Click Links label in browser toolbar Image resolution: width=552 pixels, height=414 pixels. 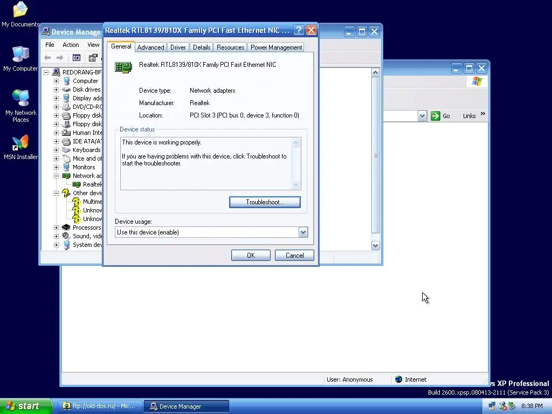pos(470,116)
